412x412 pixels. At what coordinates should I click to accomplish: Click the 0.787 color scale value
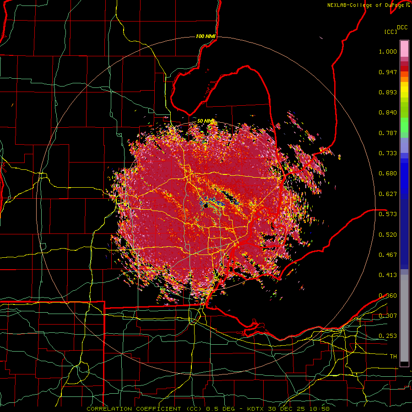pos(388,133)
